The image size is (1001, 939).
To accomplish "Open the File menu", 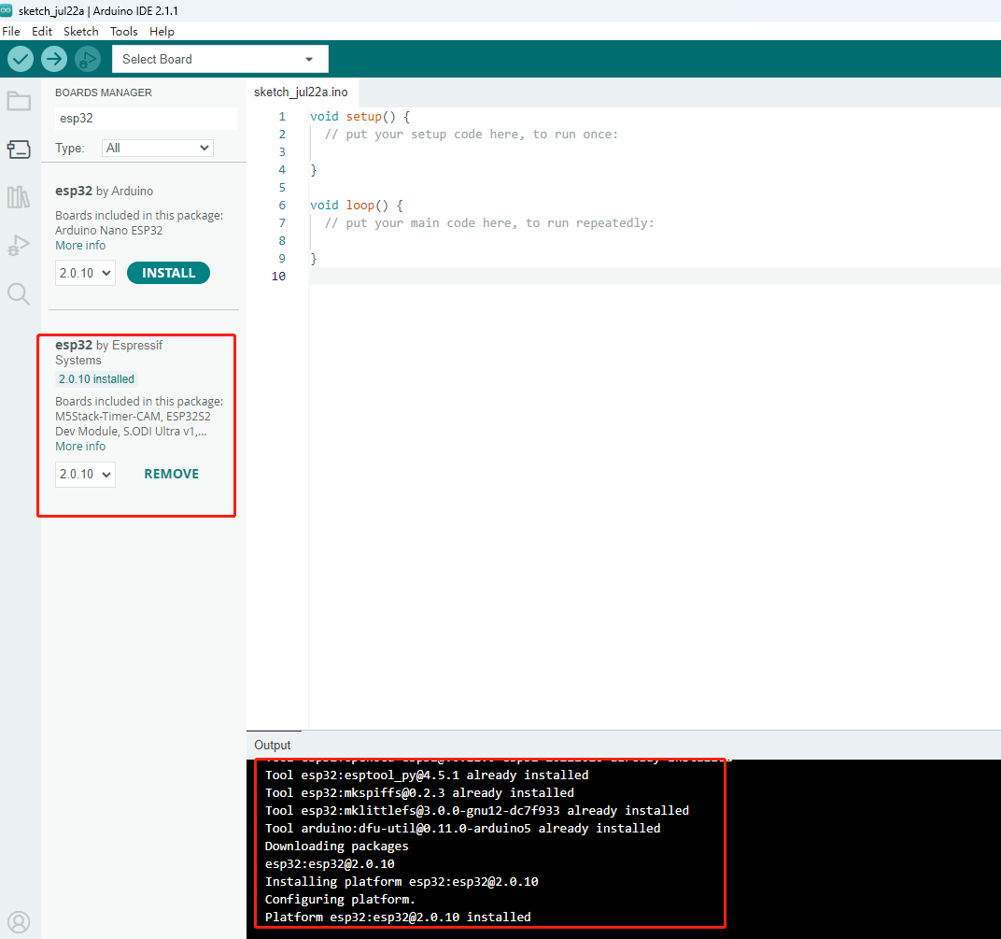I will (x=11, y=32).
